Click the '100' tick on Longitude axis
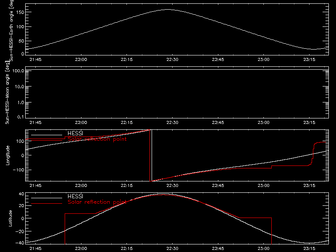This screenshot has width=336, height=252. 21,141
